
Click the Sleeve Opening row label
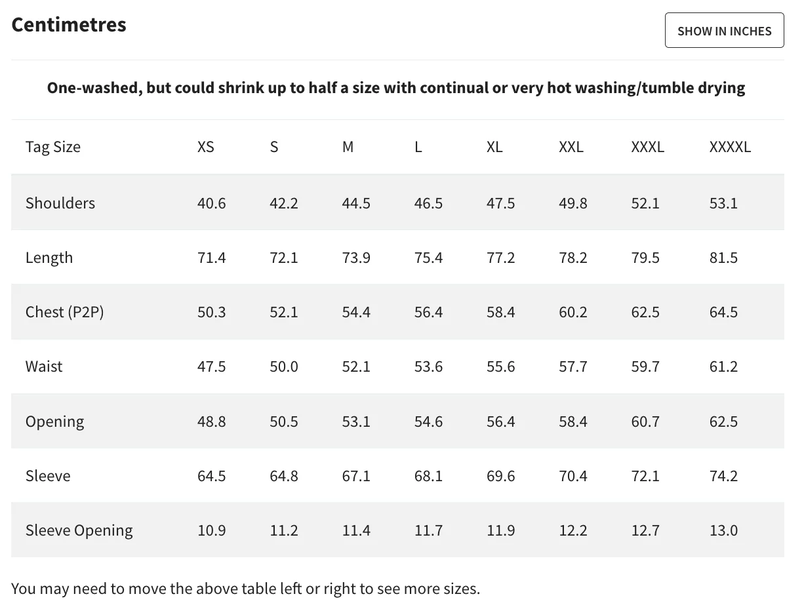(x=79, y=530)
